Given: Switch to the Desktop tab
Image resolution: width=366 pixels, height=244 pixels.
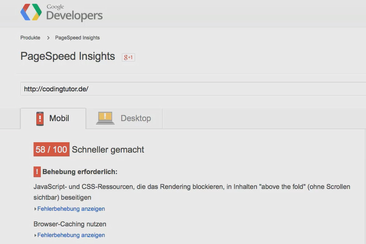Looking at the screenshot, I should [x=124, y=118].
